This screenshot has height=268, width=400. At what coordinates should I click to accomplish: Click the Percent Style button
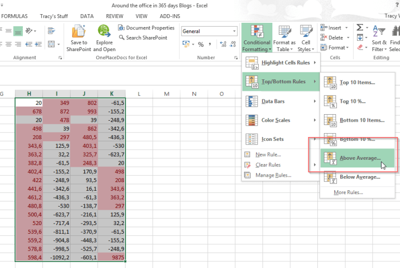[x=201, y=45]
